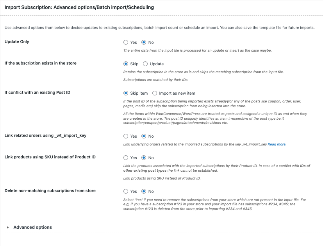Choose Update if subscription exists
The width and height of the screenshot is (323, 246).
[x=145, y=64]
